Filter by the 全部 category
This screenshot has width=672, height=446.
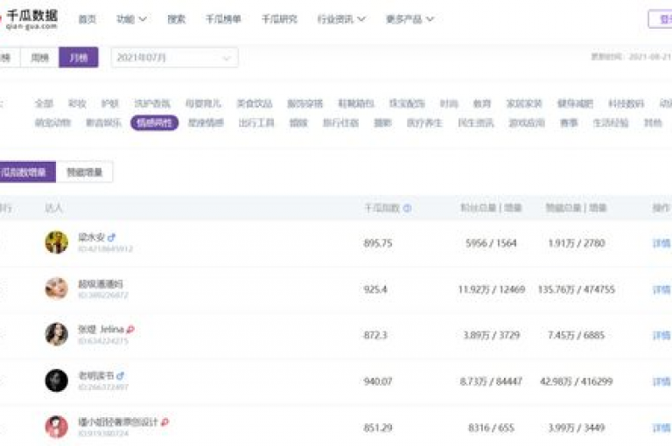[x=44, y=104]
